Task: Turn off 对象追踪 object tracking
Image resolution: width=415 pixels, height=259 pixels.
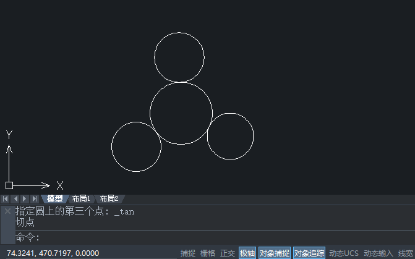Action: [309, 253]
